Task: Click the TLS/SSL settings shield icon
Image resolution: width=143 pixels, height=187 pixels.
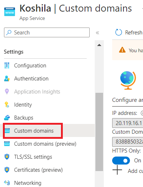Action: tap(7, 157)
